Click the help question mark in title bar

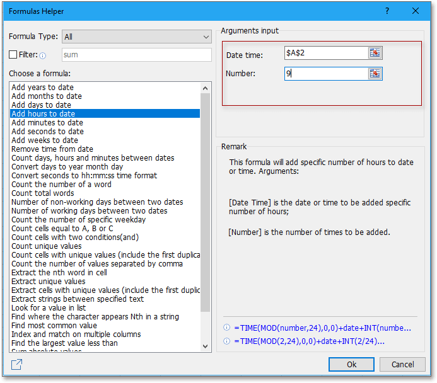coord(387,11)
